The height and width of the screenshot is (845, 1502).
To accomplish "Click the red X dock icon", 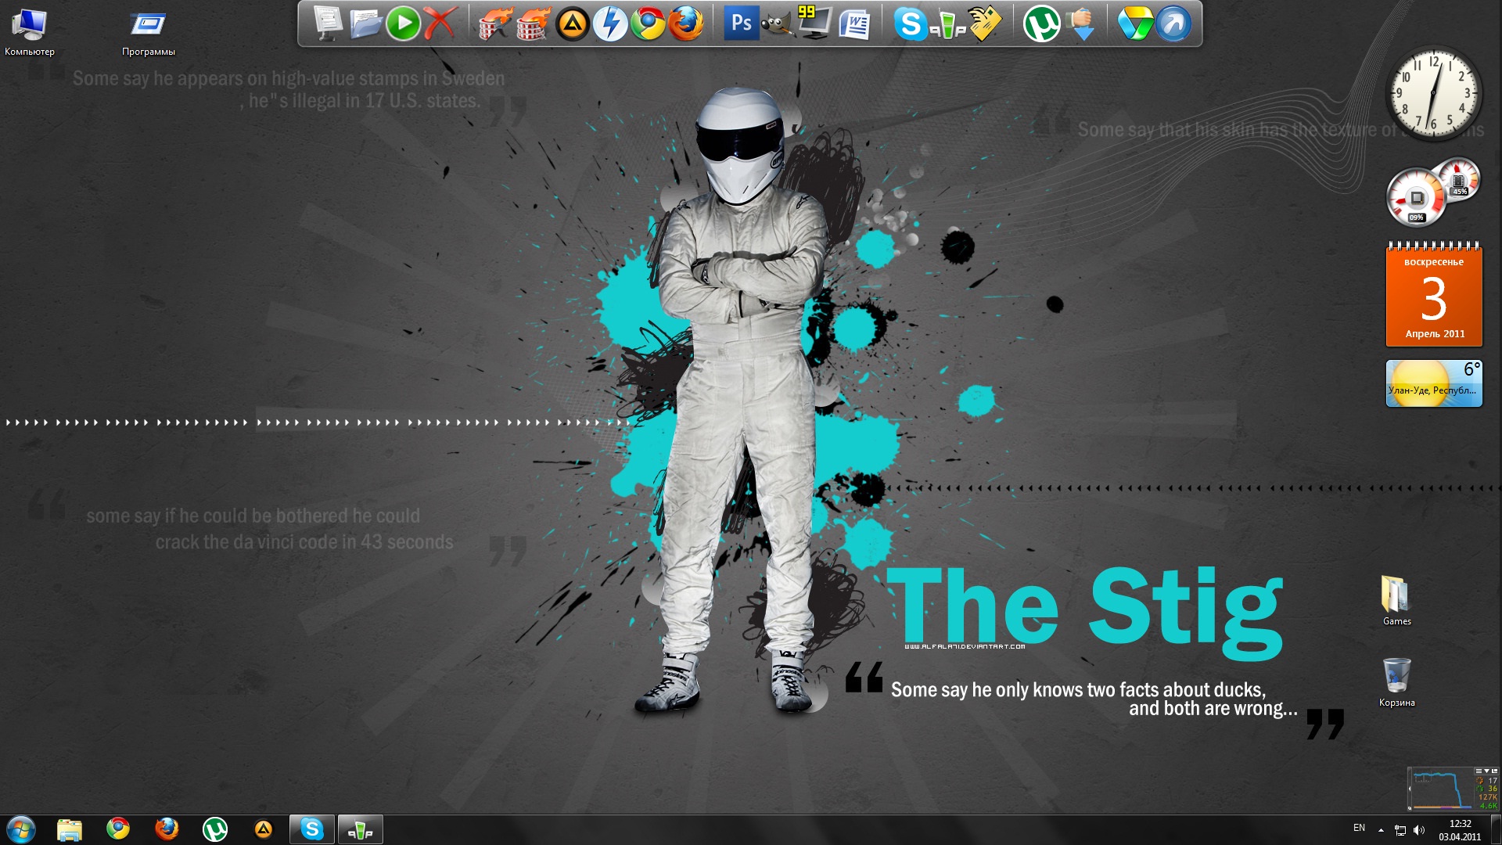I will click(x=440, y=23).
